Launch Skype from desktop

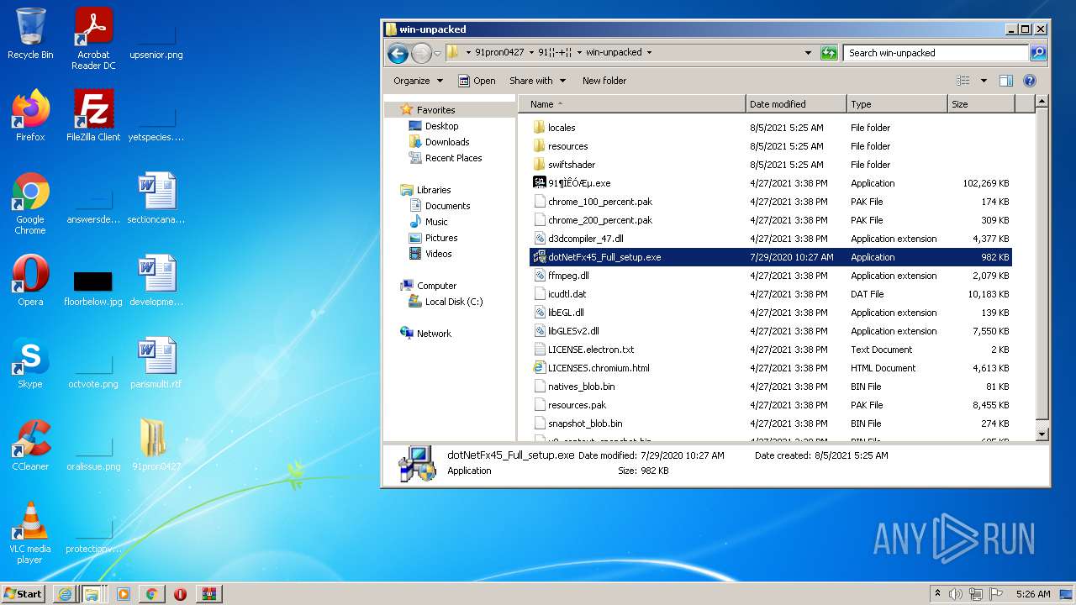(30, 363)
